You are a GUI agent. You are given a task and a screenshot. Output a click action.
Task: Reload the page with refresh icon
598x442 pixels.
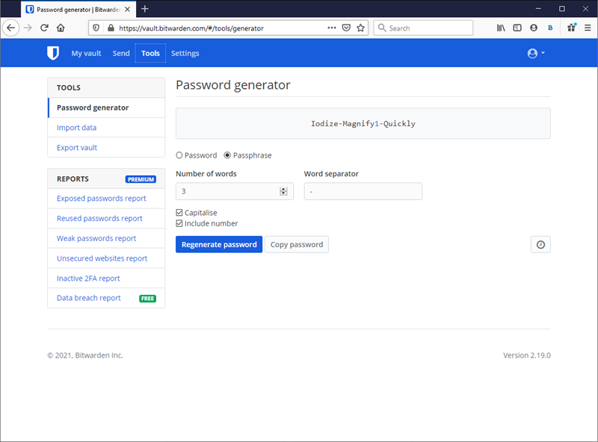[x=44, y=28]
